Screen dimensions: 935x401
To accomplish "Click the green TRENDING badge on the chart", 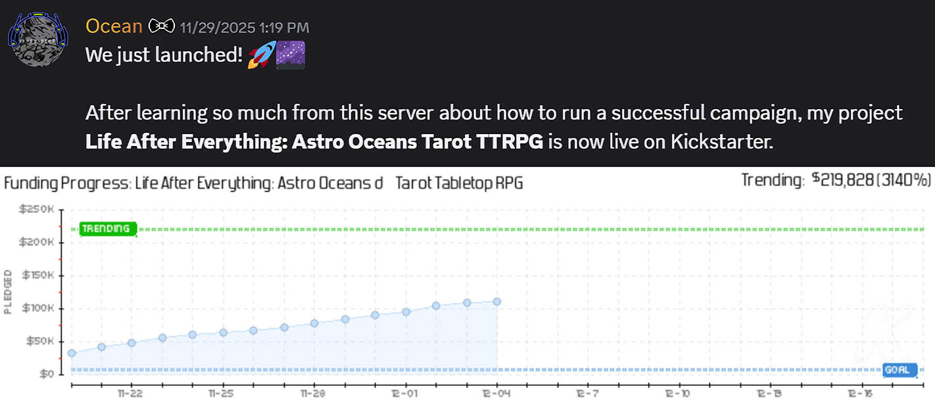I will click(x=107, y=229).
